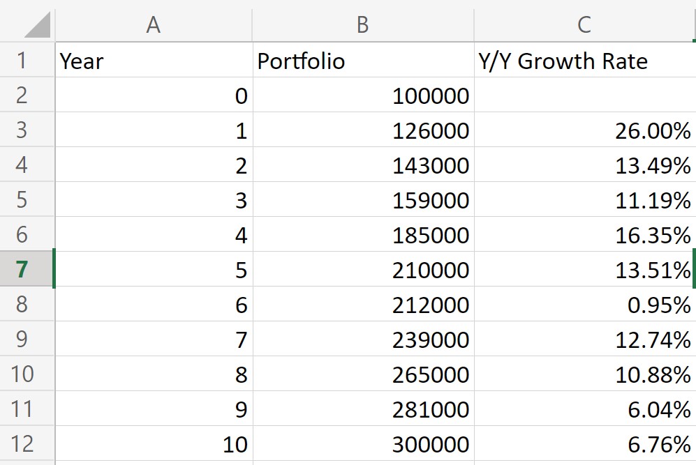Select cell containing 100000
Screen dimensions: 696x465
coord(363,95)
